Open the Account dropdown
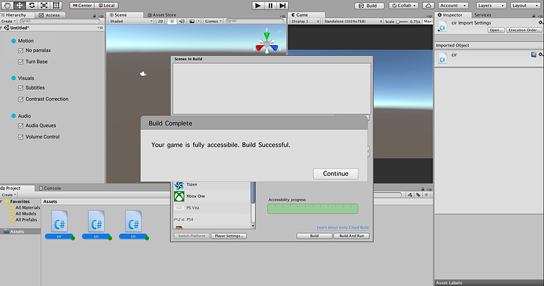 click(x=453, y=6)
